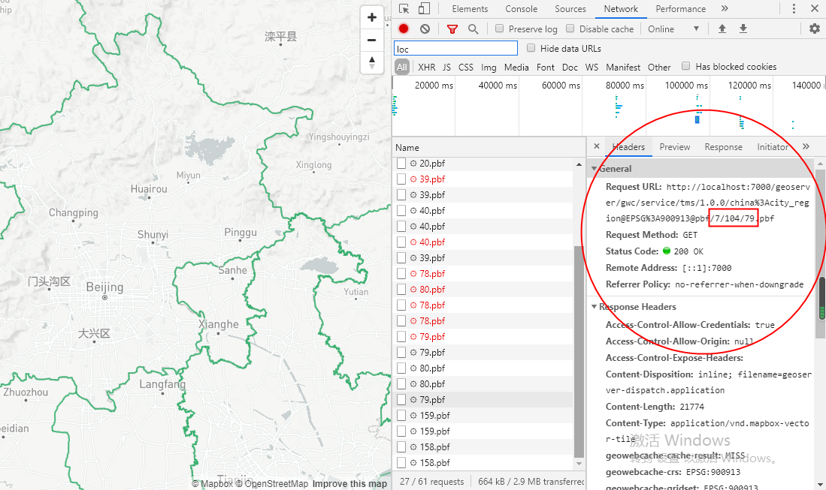
Task: Stop recording network log
Action: 404,29
